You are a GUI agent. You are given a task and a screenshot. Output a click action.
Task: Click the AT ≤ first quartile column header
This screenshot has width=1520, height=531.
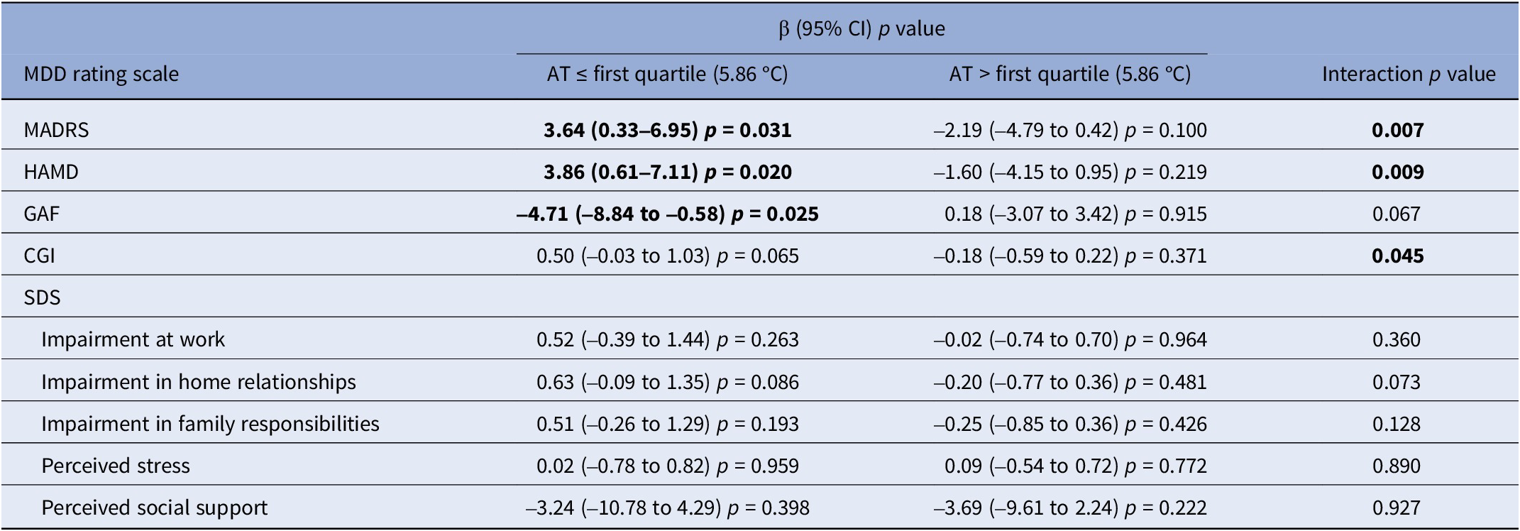click(x=667, y=75)
